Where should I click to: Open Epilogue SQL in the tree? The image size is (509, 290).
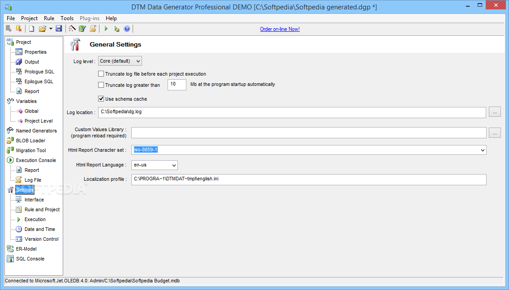tap(39, 81)
